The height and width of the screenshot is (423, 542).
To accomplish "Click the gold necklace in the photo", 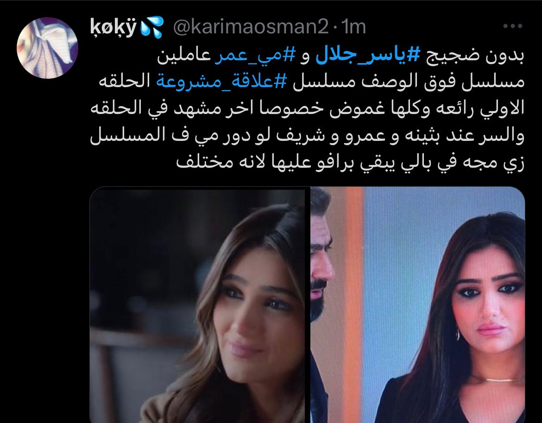I will [497, 379].
